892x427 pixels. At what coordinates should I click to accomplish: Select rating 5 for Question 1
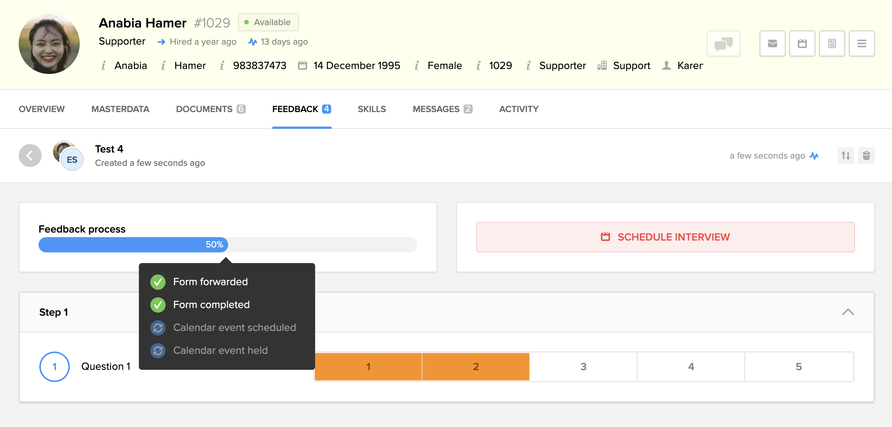[x=799, y=367]
